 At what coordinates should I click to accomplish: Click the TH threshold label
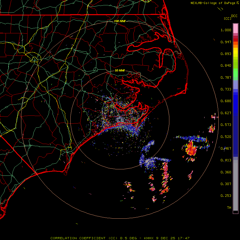click(x=229, y=208)
